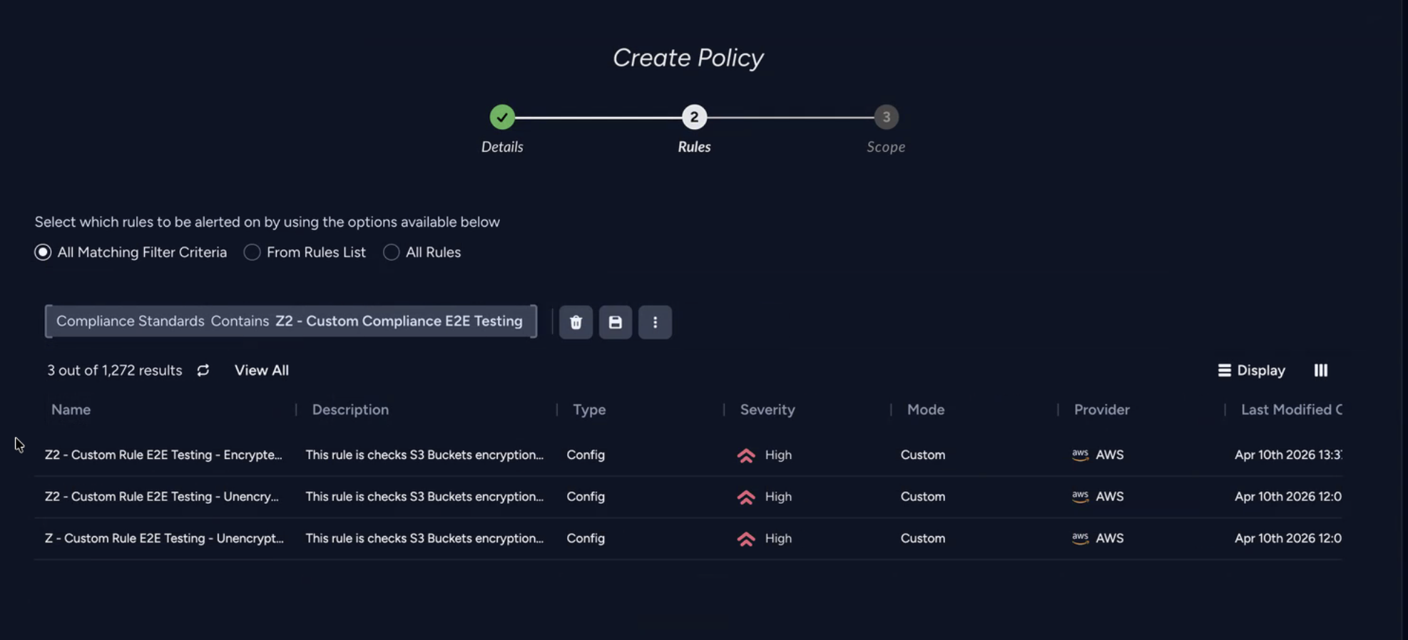This screenshot has width=1408, height=640.
Task: Jump to step 3 Scope circle
Action: point(886,117)
